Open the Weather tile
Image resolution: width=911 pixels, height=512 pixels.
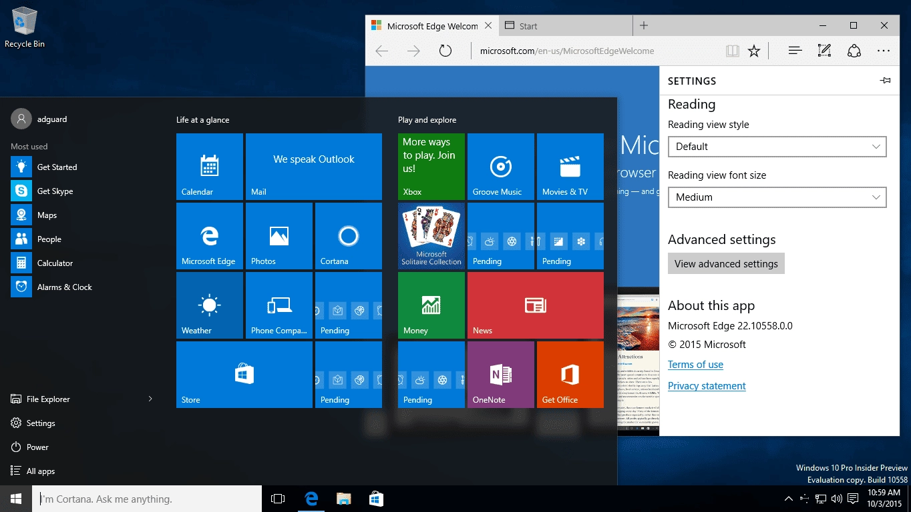pyautogui.click(x=210, y=305)
